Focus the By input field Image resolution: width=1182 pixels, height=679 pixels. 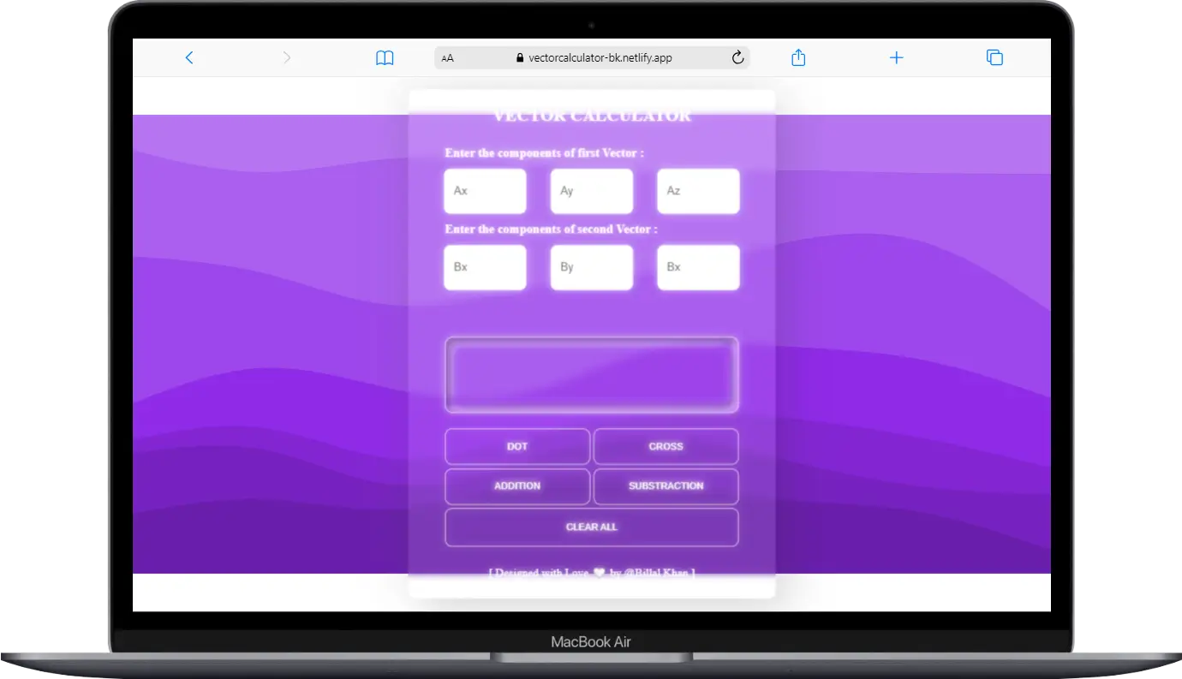click(x=591, y=267)
